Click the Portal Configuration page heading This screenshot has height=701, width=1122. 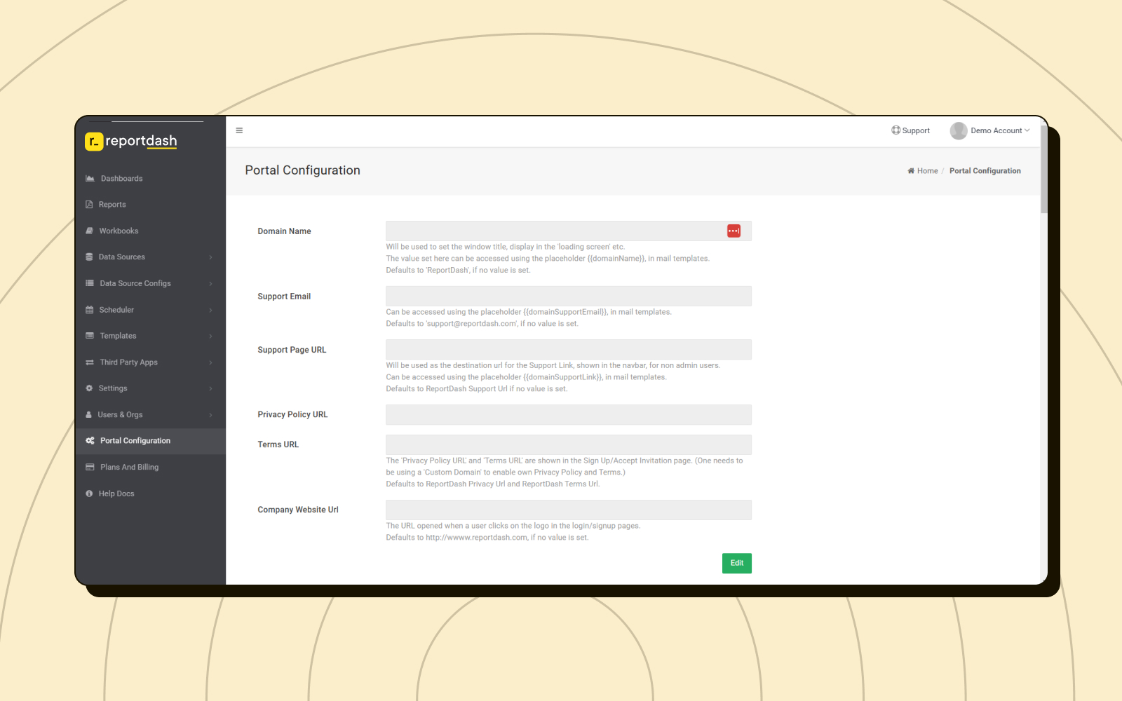pyautogui.click(x=302, y=170)
